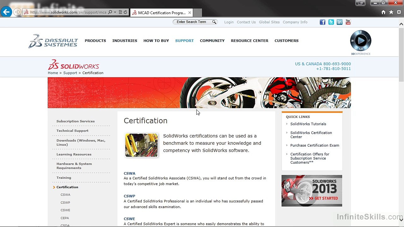This screenshot has height=227, width=404.
Task: Click the Enter Search Term field
Action: [192, 22]
